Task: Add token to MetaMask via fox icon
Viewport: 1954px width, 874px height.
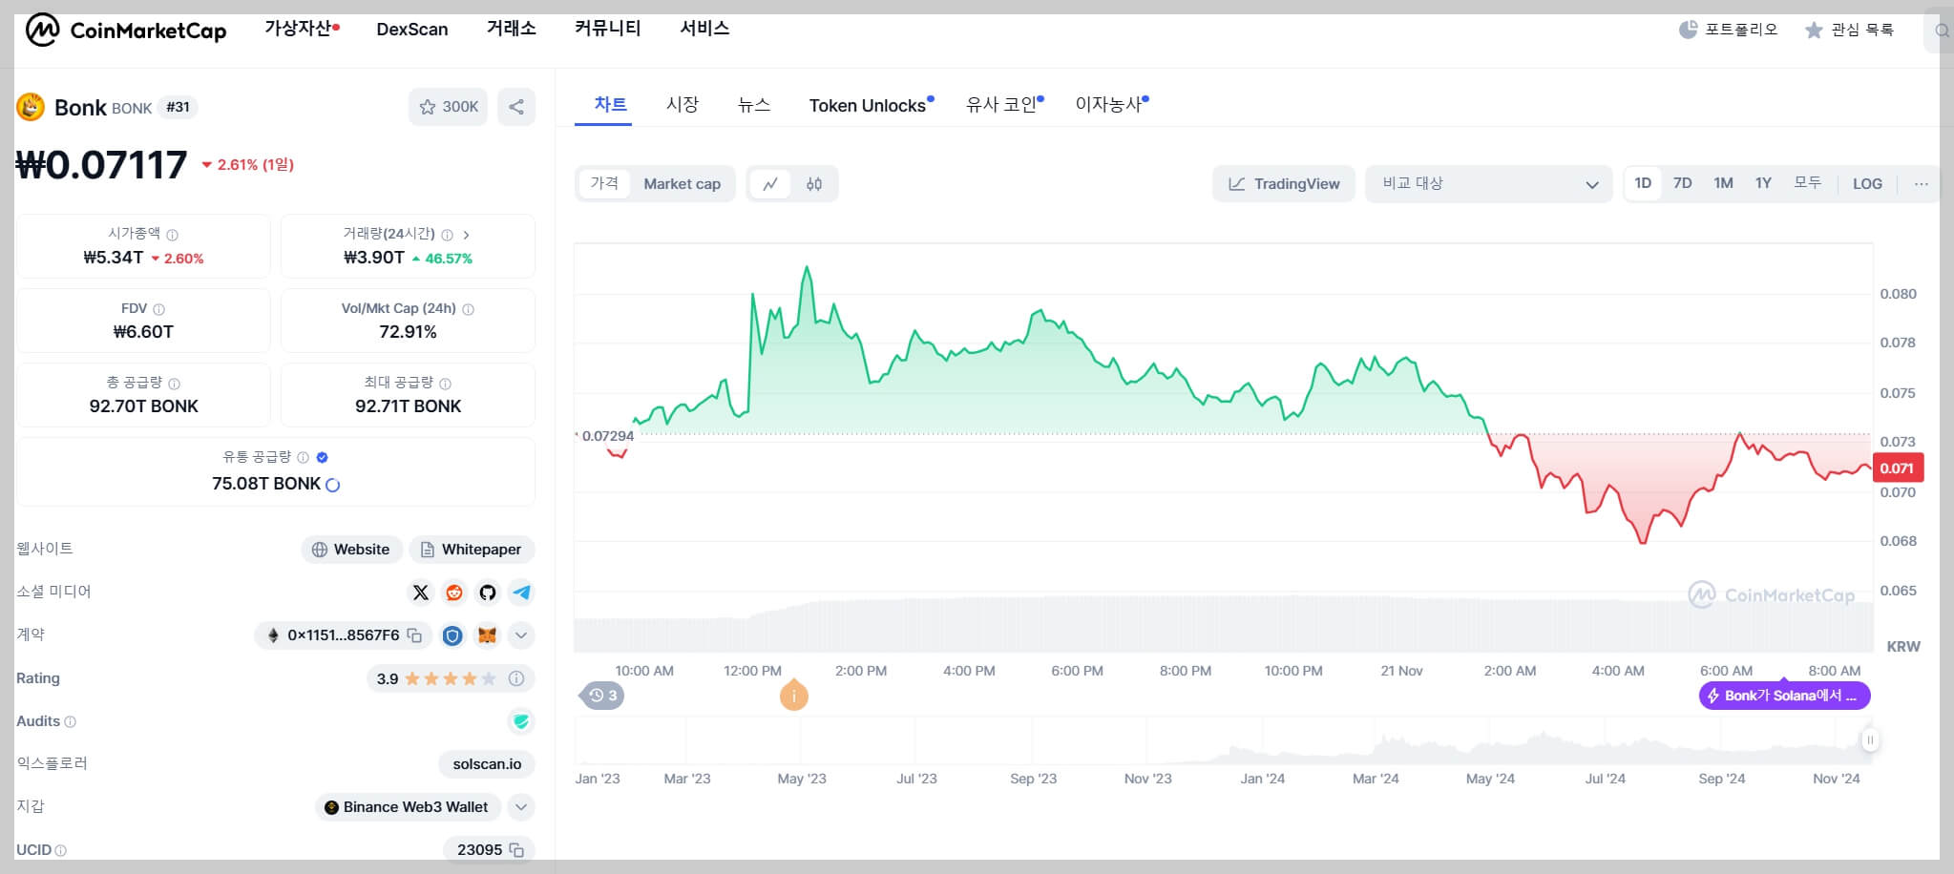Action: click(x=487, y=635)
